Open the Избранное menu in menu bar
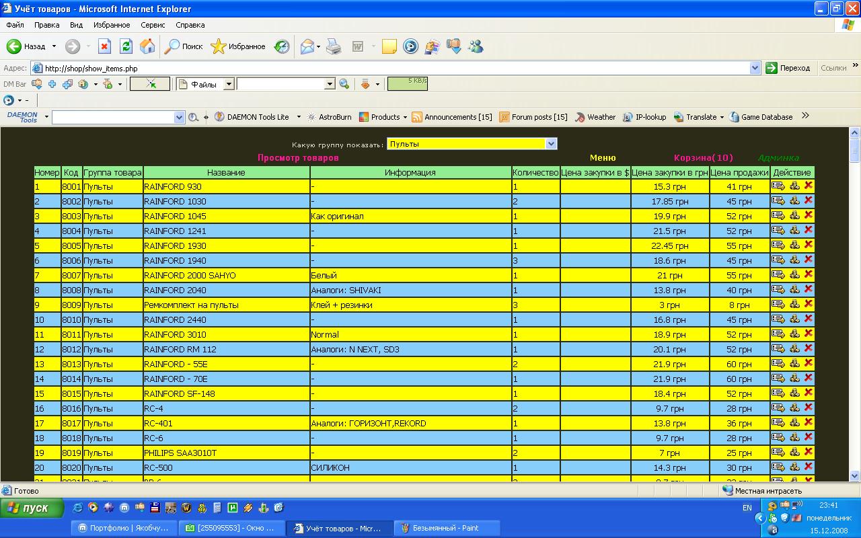 pos(112,25)
